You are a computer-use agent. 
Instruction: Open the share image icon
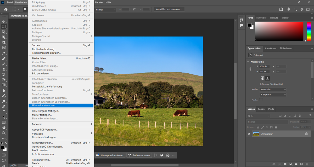(x=281, y=9)
